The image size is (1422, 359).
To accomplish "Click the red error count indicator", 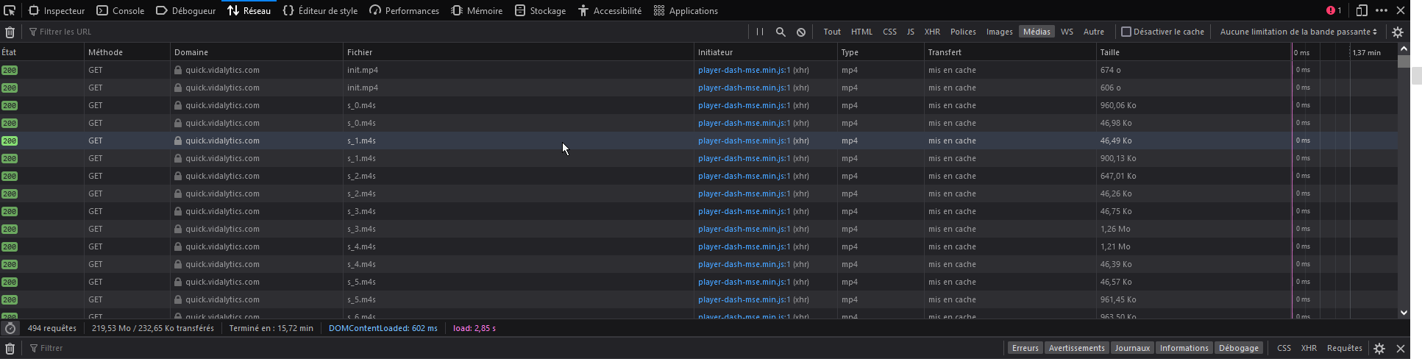I will (x=1333, y=10).
